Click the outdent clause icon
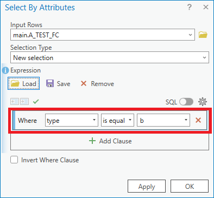 click(15, 102)
